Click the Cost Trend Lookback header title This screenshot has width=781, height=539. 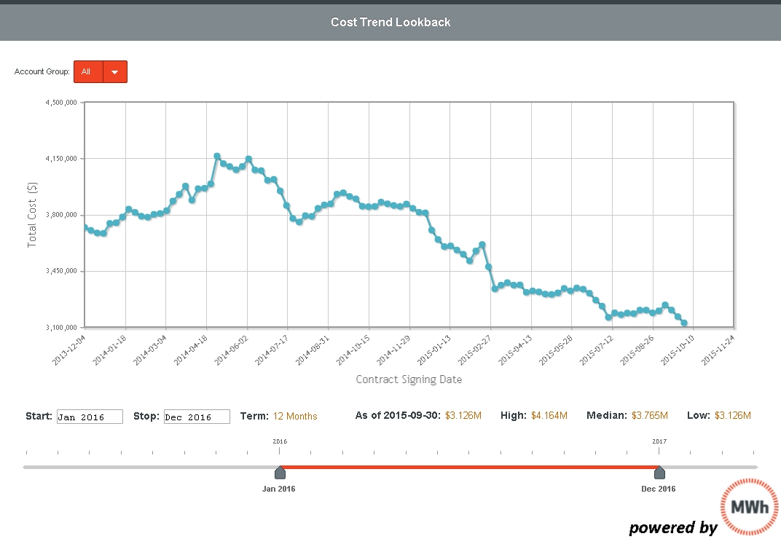390,22
